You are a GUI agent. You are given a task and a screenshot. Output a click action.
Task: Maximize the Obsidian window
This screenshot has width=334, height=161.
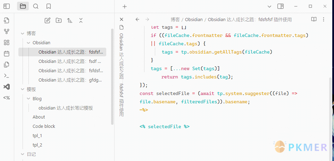(x=310, y=6)
